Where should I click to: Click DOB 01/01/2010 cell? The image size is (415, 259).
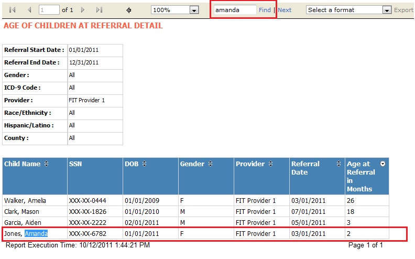click(x=150, y=212)
